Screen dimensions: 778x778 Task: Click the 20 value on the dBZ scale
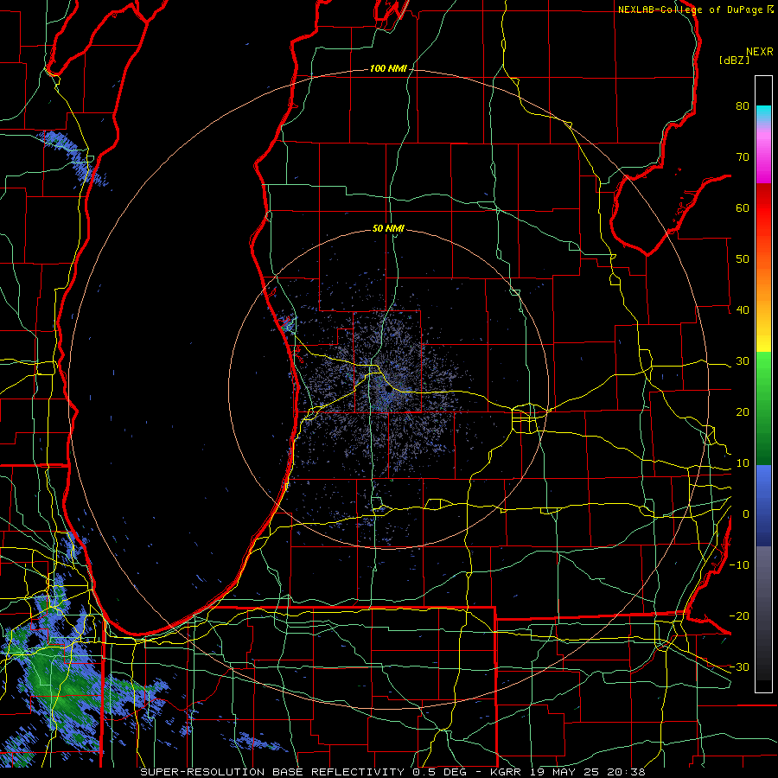pyautogui.click(x=743, y=411)
